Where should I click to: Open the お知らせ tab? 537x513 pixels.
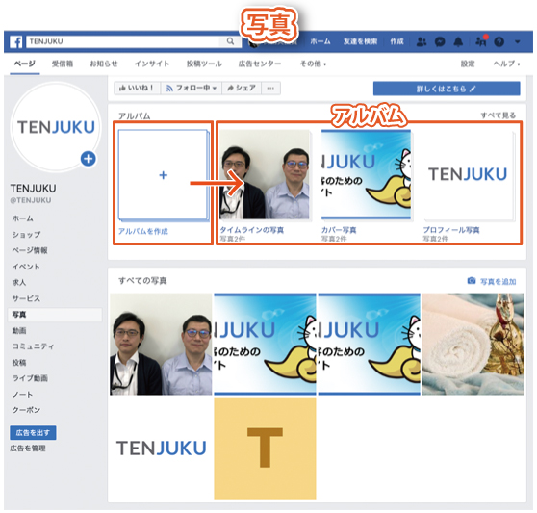tap(103, 64)
